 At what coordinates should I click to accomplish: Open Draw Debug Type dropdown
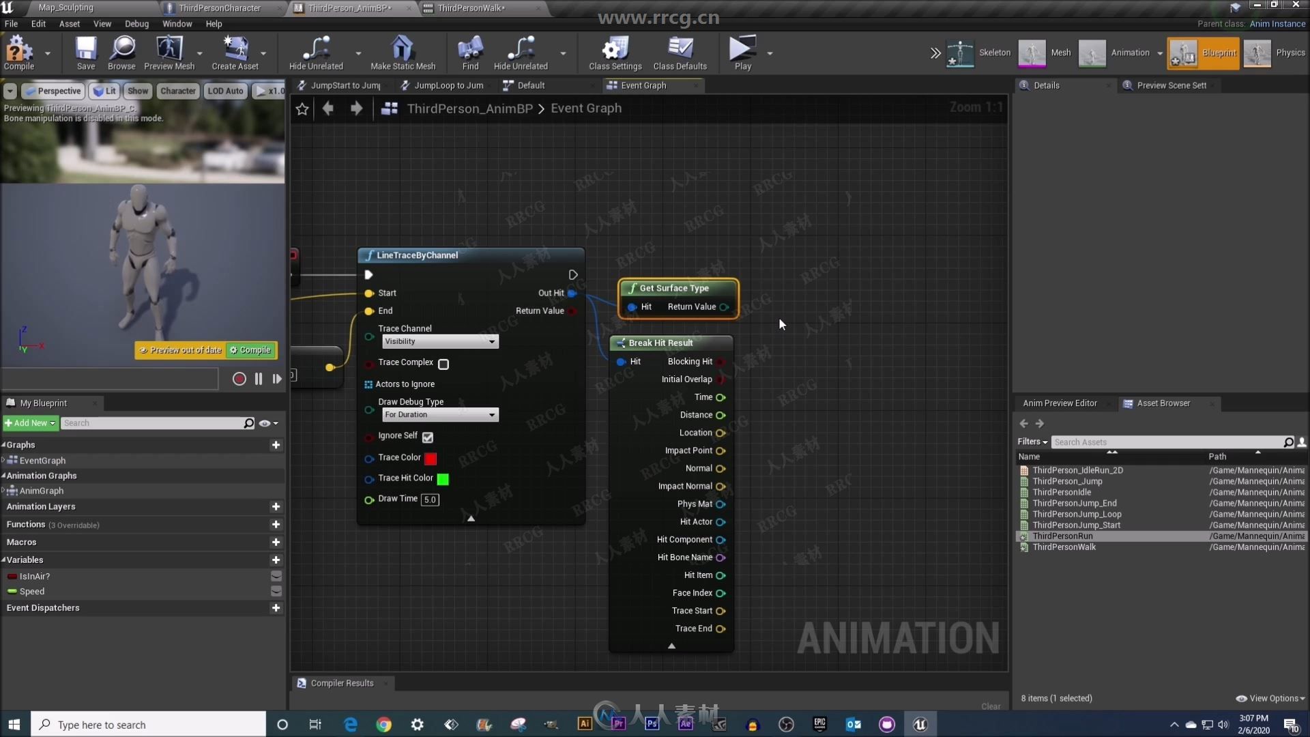pyautogui.click(x=440, y=415)
